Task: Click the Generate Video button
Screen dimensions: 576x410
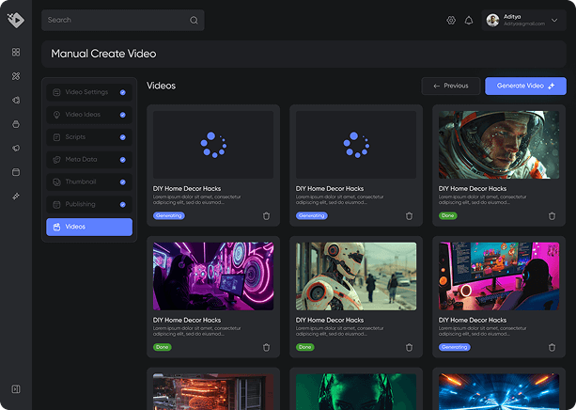Action: [525, 87]
